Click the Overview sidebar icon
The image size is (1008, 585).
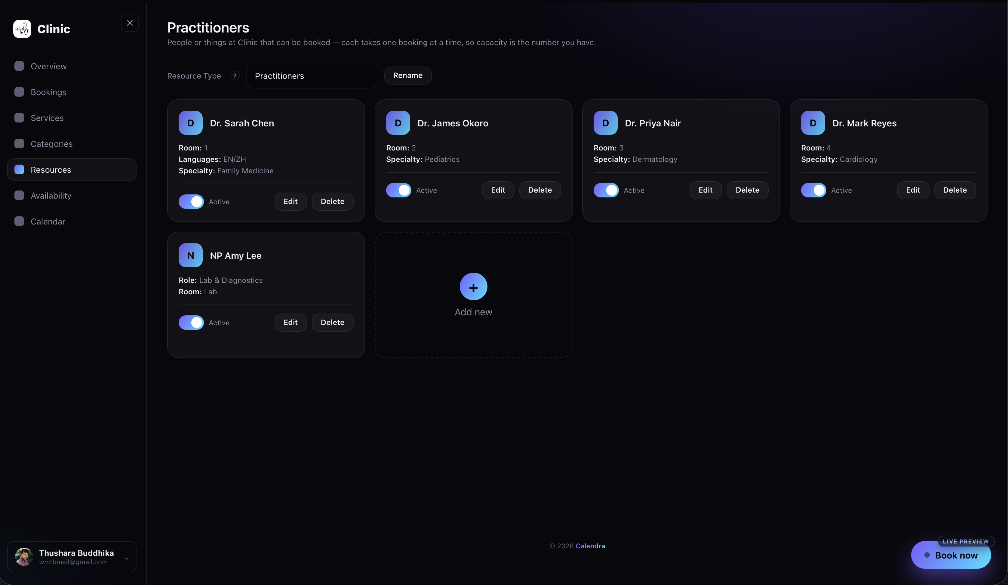pyautogui.click(x=19, y=66)
